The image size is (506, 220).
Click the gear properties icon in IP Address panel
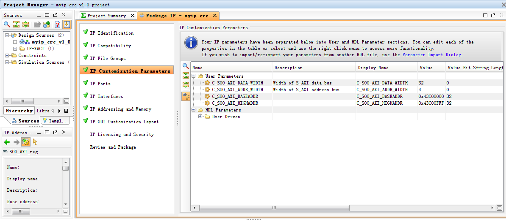pyautogui.click(x=26, y=142)
